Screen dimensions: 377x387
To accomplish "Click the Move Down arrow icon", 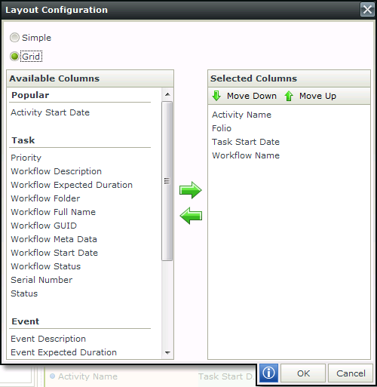I will (x=216, y=96).
